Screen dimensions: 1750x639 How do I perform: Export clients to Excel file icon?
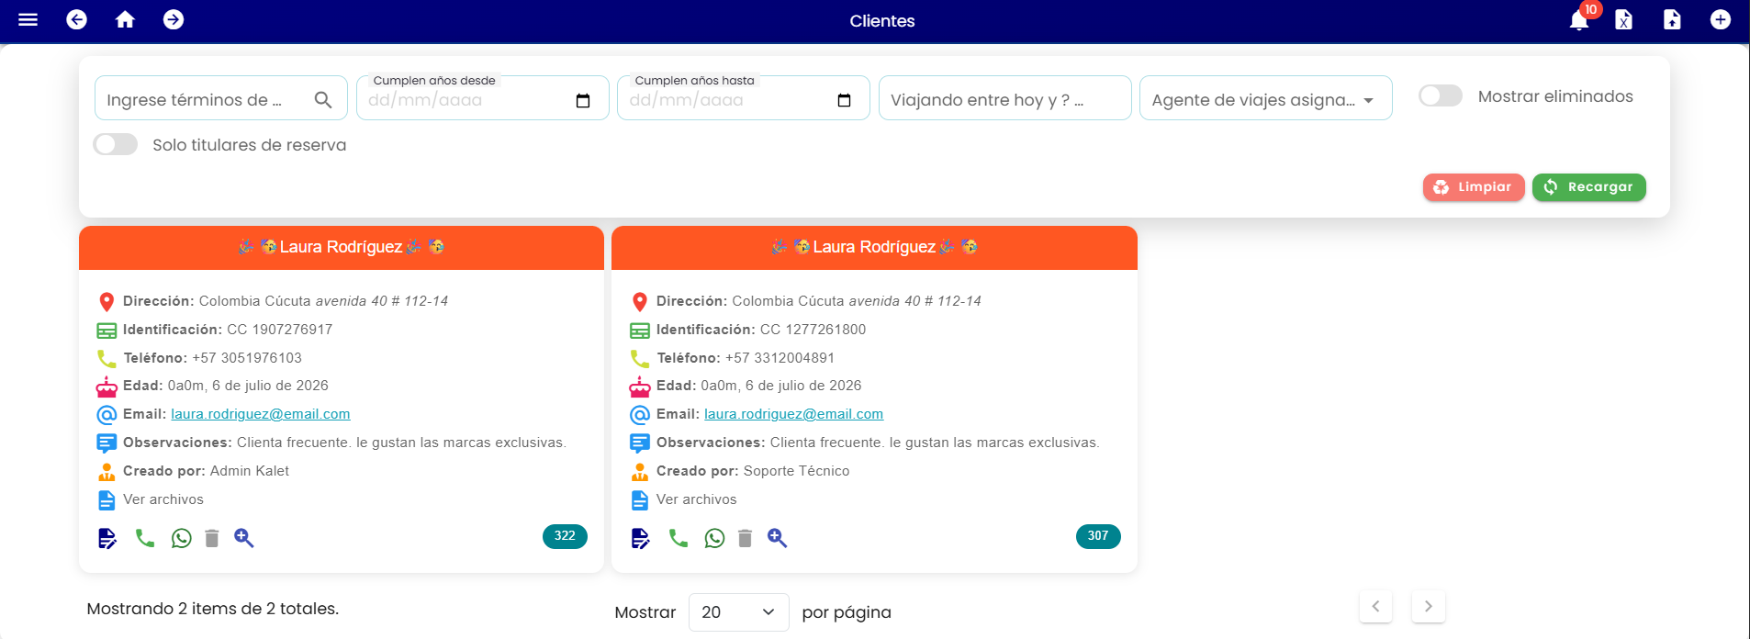tap(1623, 19)
